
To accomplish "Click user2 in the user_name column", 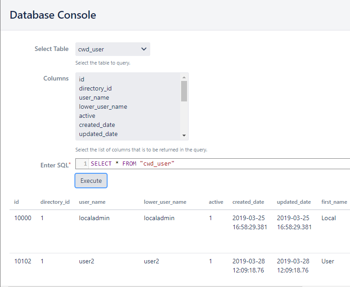I will [x=87, y=261].
